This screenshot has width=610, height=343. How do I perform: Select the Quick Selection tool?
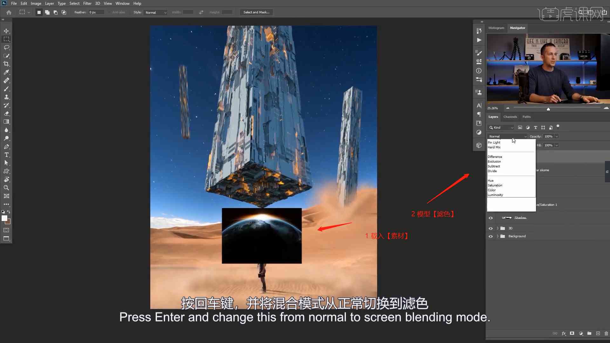click(x=6, y=56)
